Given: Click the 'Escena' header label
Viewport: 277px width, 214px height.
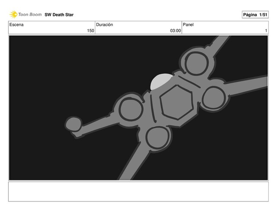Looking at the screenshot, I should [16, 25].
